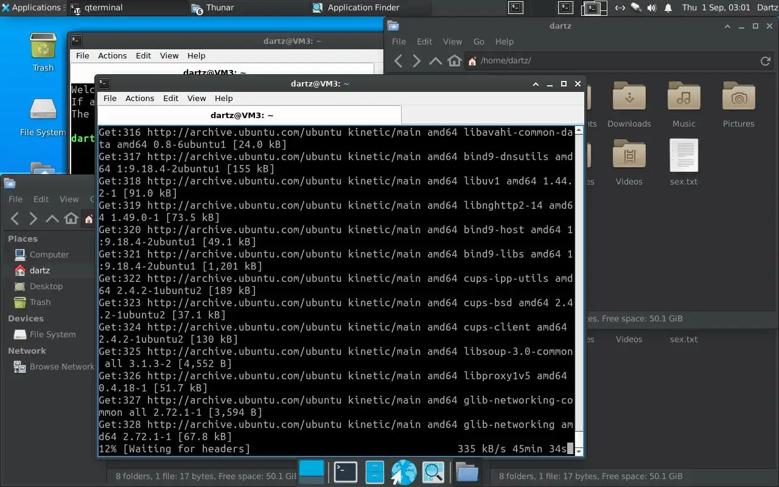Open the Applications menu in top panel

point(32,8)
